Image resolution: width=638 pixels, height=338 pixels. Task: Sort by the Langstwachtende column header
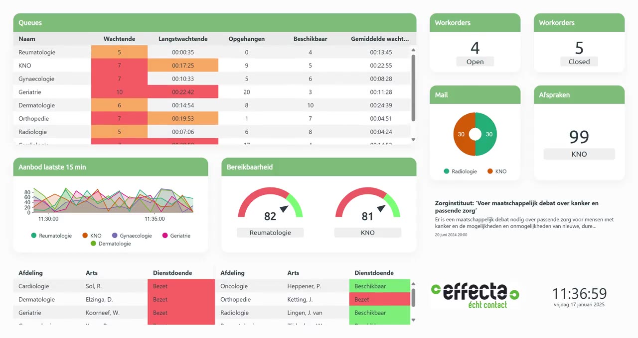point(183,39)
